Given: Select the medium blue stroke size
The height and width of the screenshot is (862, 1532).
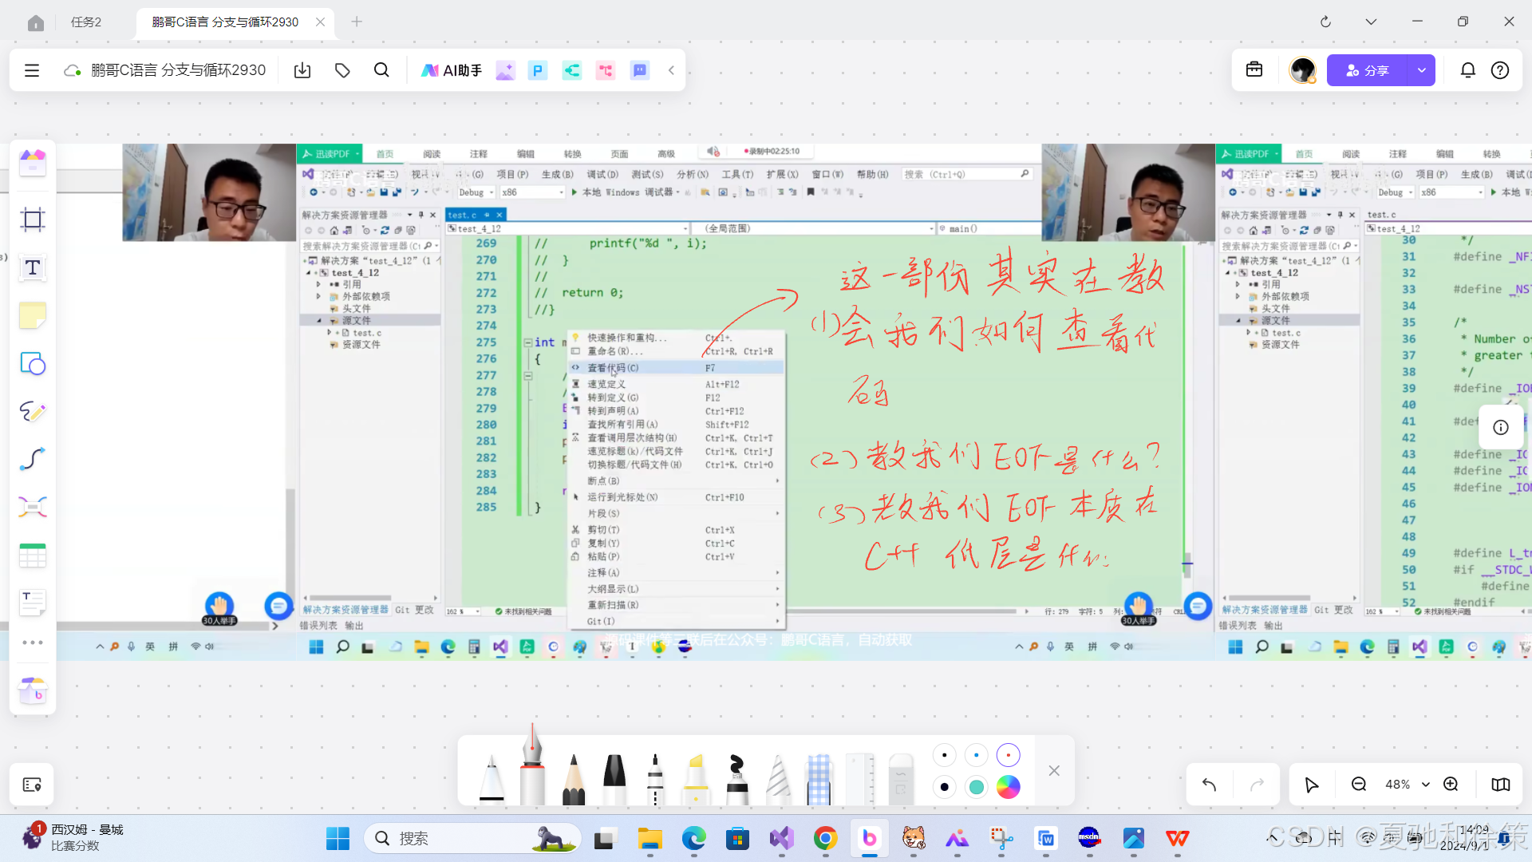Looking at the screenshot, I should pos(976,755).
